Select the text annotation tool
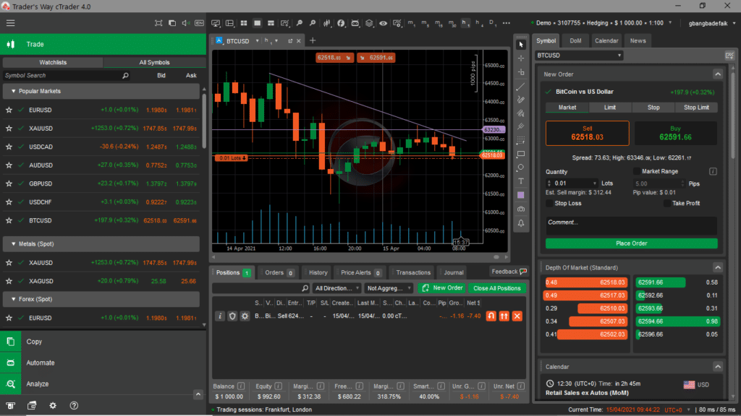The height and width of the screenshot is (416, 741). pyautogui.click(x=521, y=181)
